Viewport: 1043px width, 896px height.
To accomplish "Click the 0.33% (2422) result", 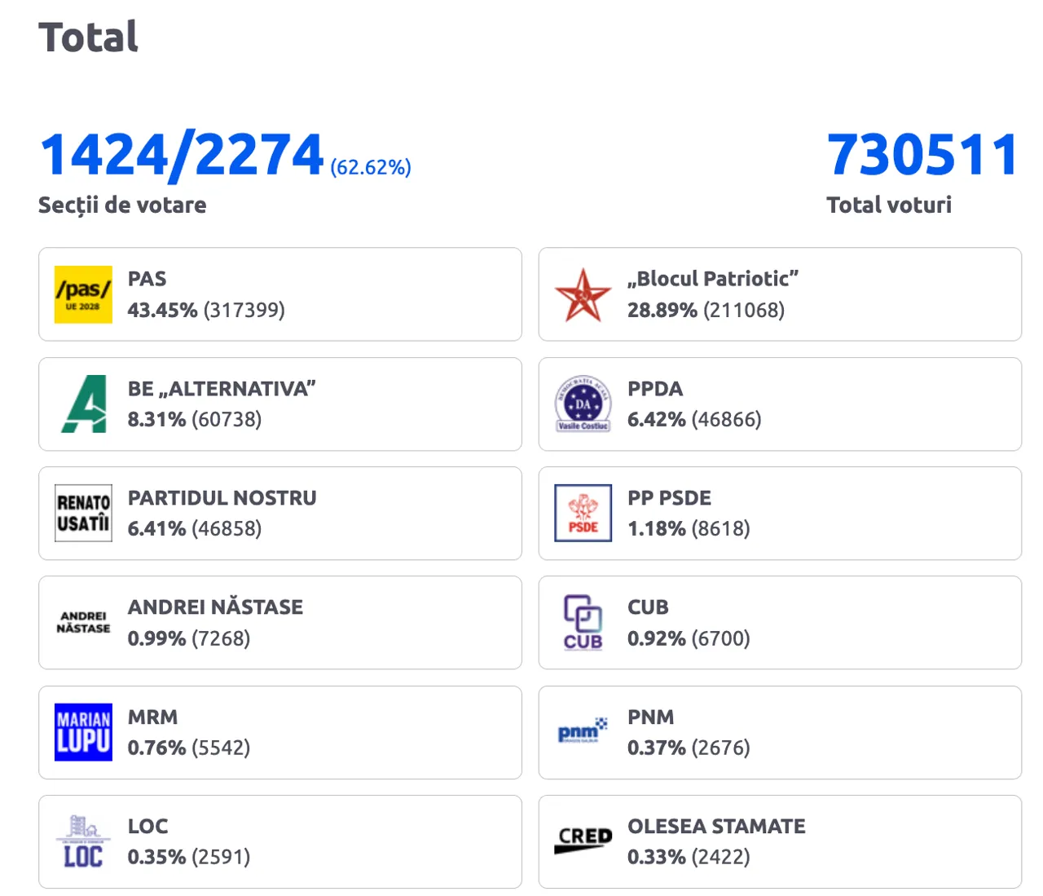I will pos(689,857).
